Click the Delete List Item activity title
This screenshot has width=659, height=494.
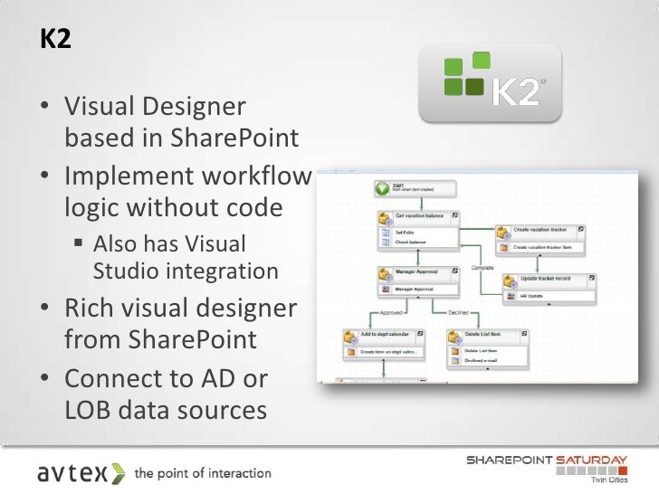482,334
